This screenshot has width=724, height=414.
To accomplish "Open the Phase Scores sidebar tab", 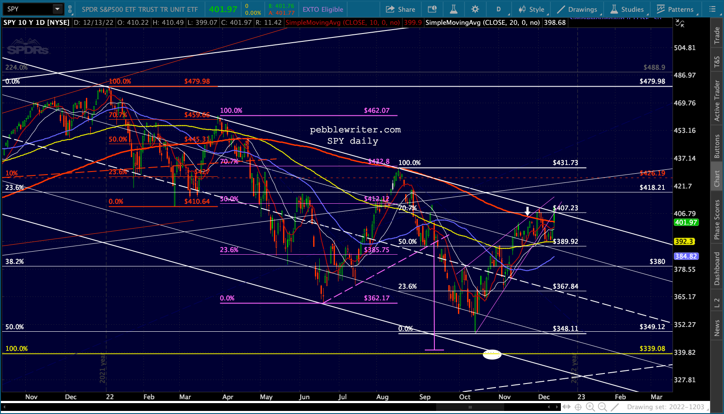I will pos(717,219).
